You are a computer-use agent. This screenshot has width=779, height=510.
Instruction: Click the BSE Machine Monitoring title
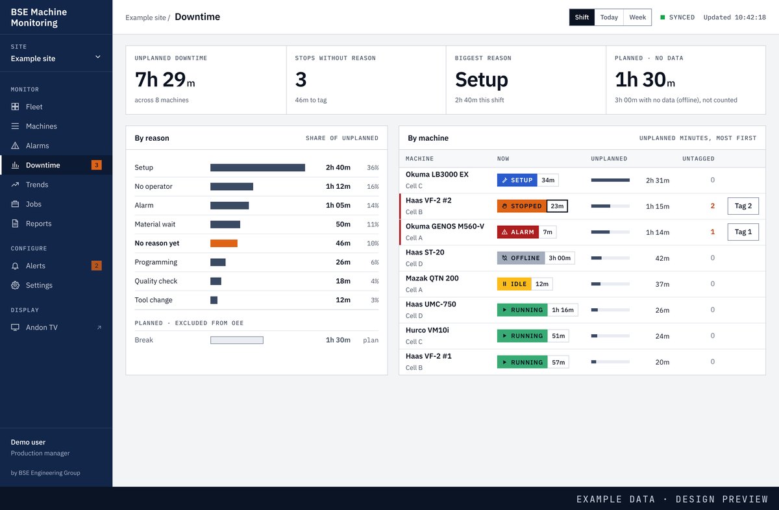[39, 18]
